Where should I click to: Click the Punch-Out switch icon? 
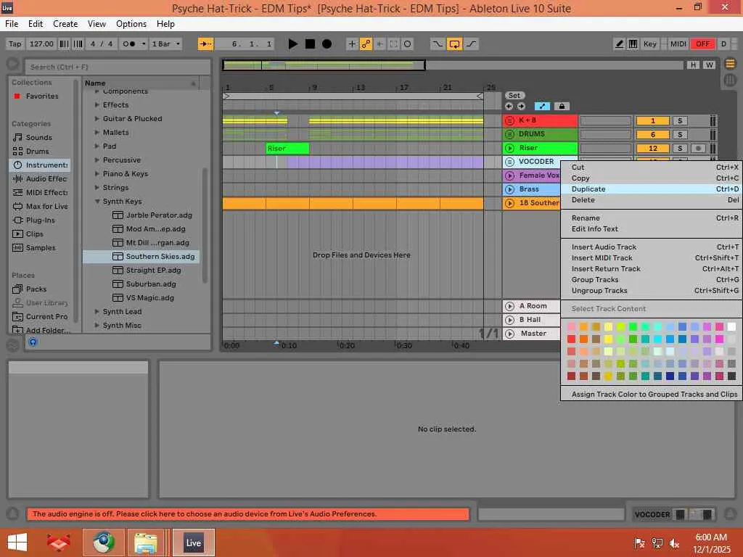(471, 44)
